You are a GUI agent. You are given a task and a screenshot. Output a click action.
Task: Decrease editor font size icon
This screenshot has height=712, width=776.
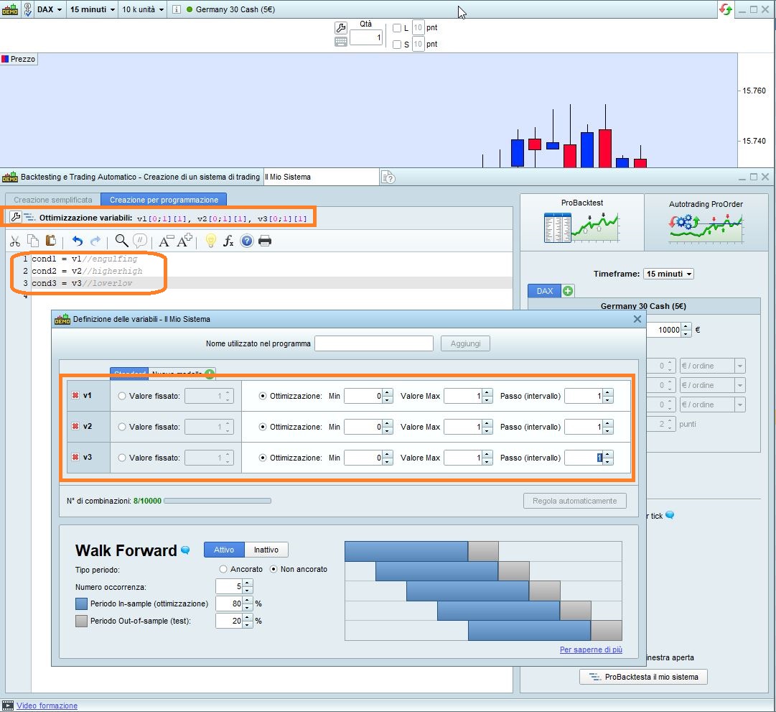pos(166,241)
